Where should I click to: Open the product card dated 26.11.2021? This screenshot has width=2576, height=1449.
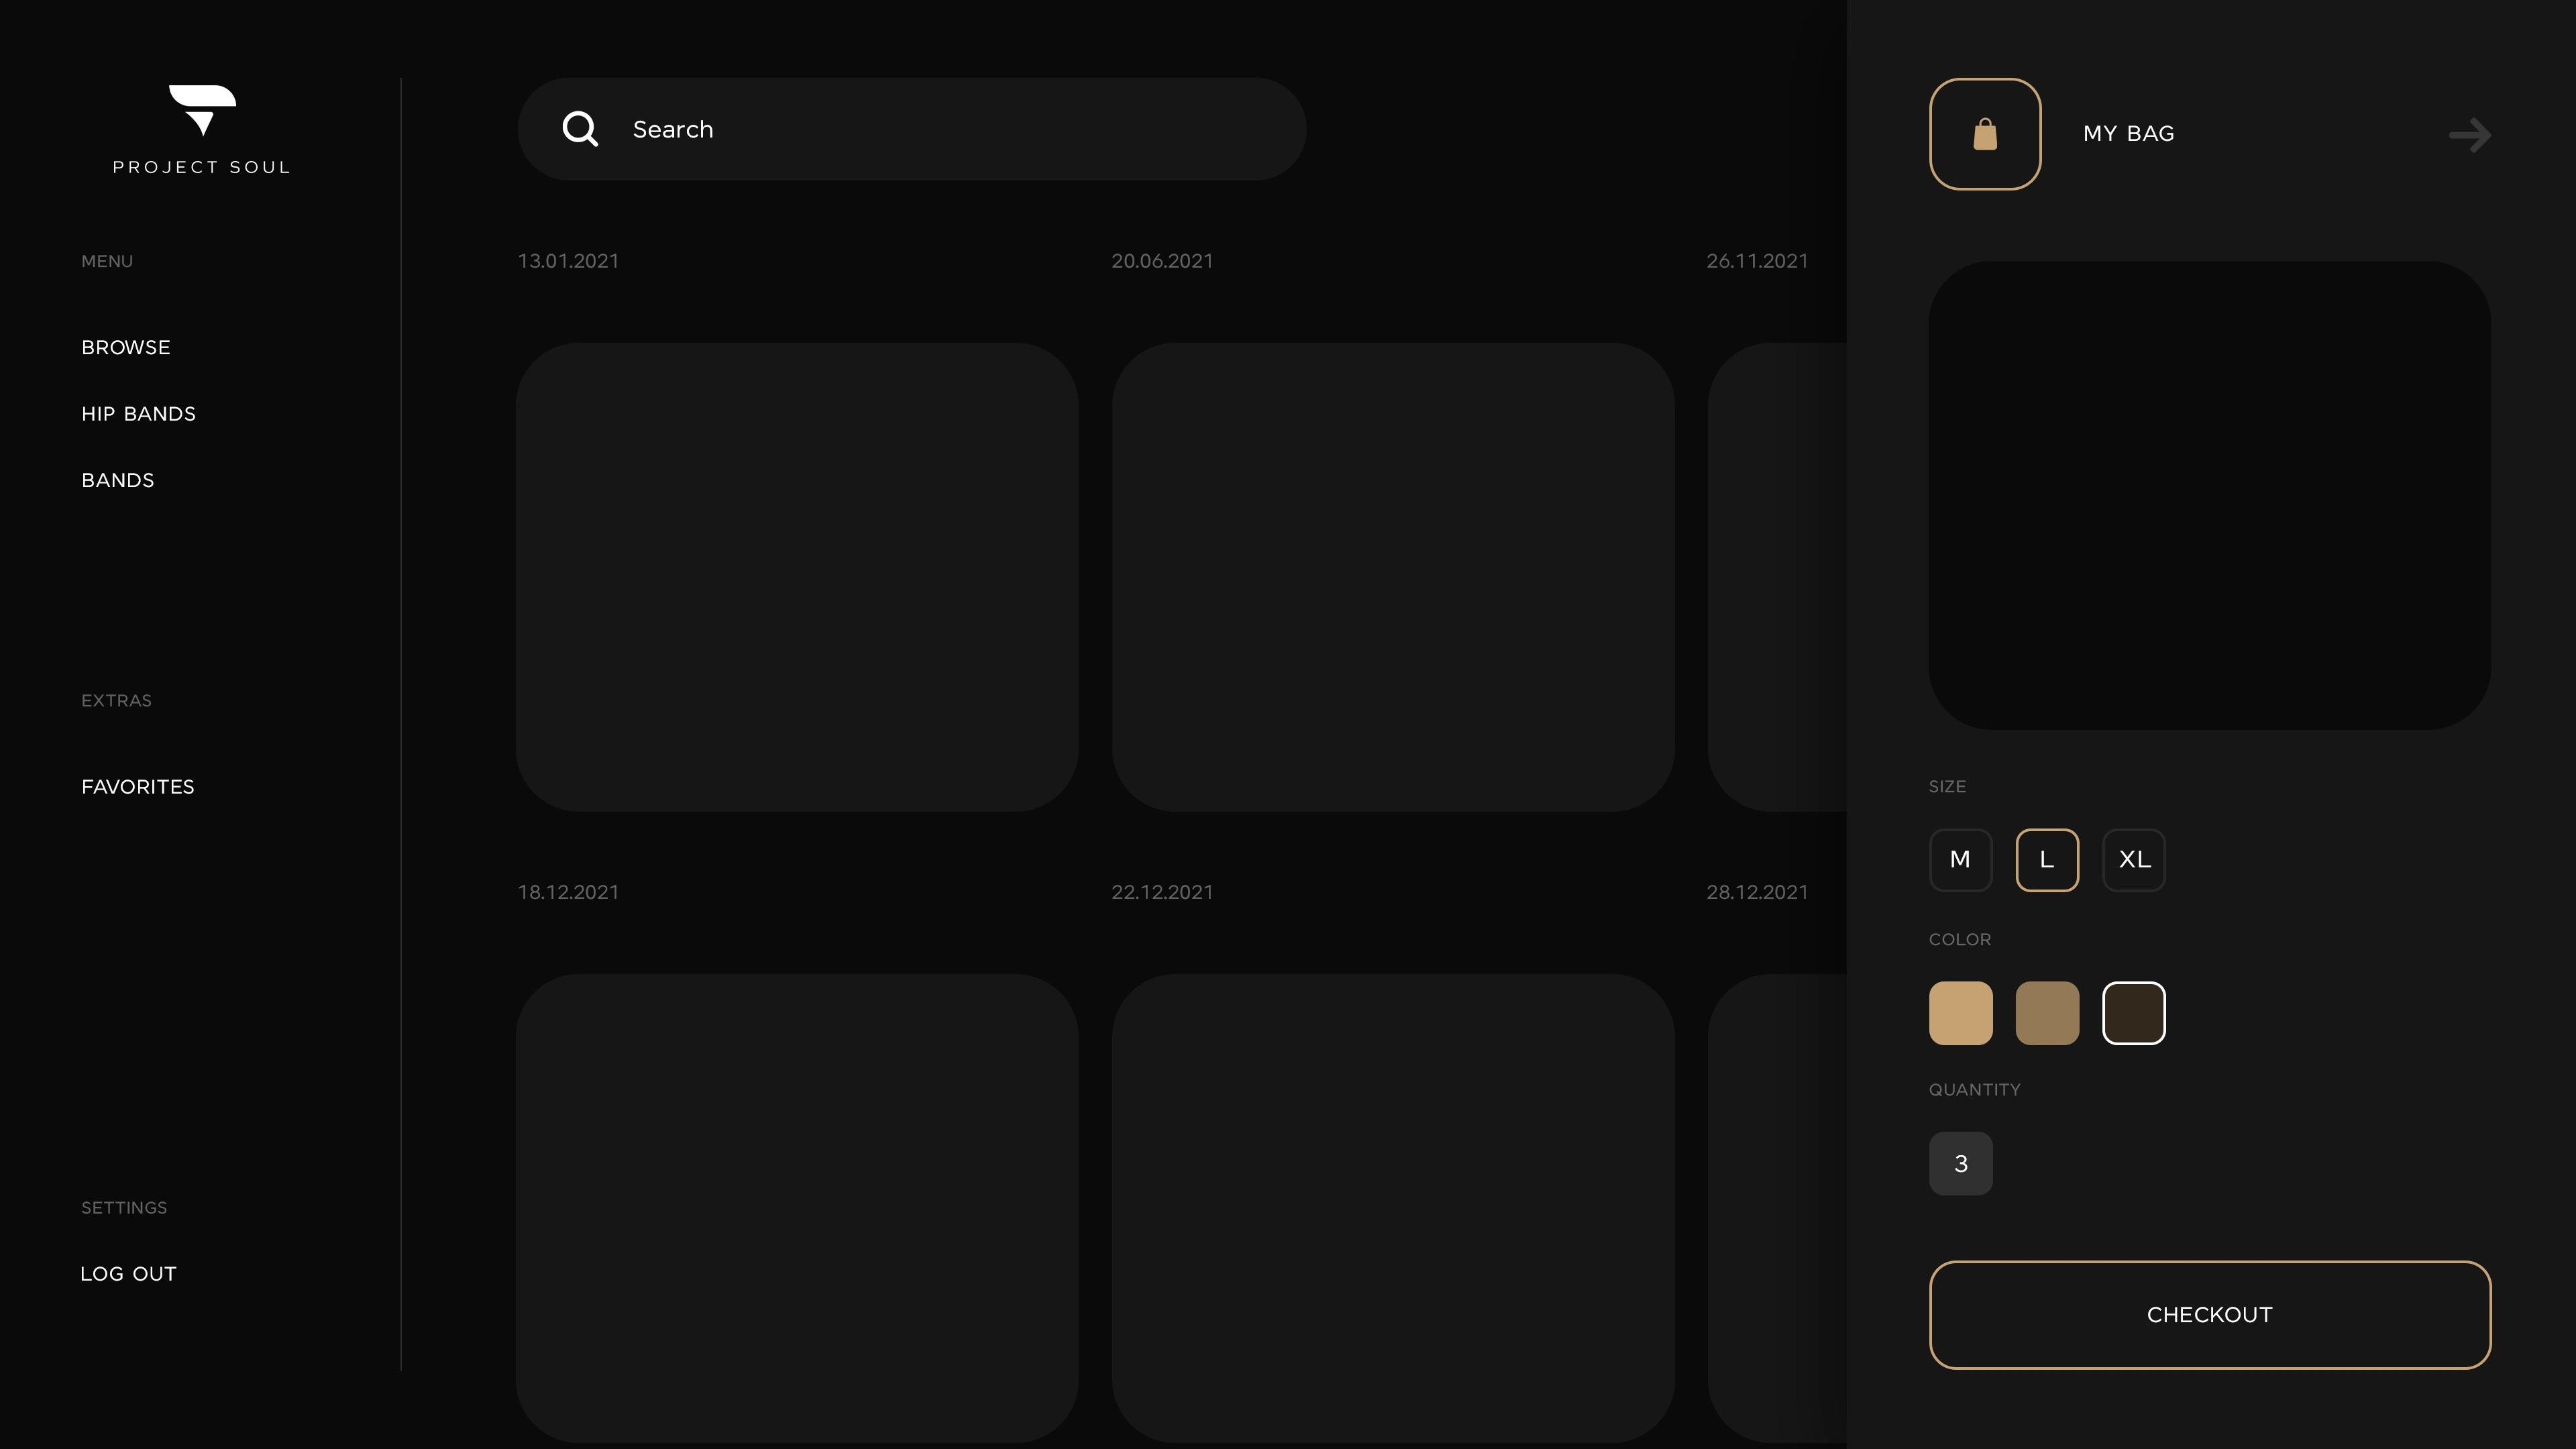[1777, 577]
